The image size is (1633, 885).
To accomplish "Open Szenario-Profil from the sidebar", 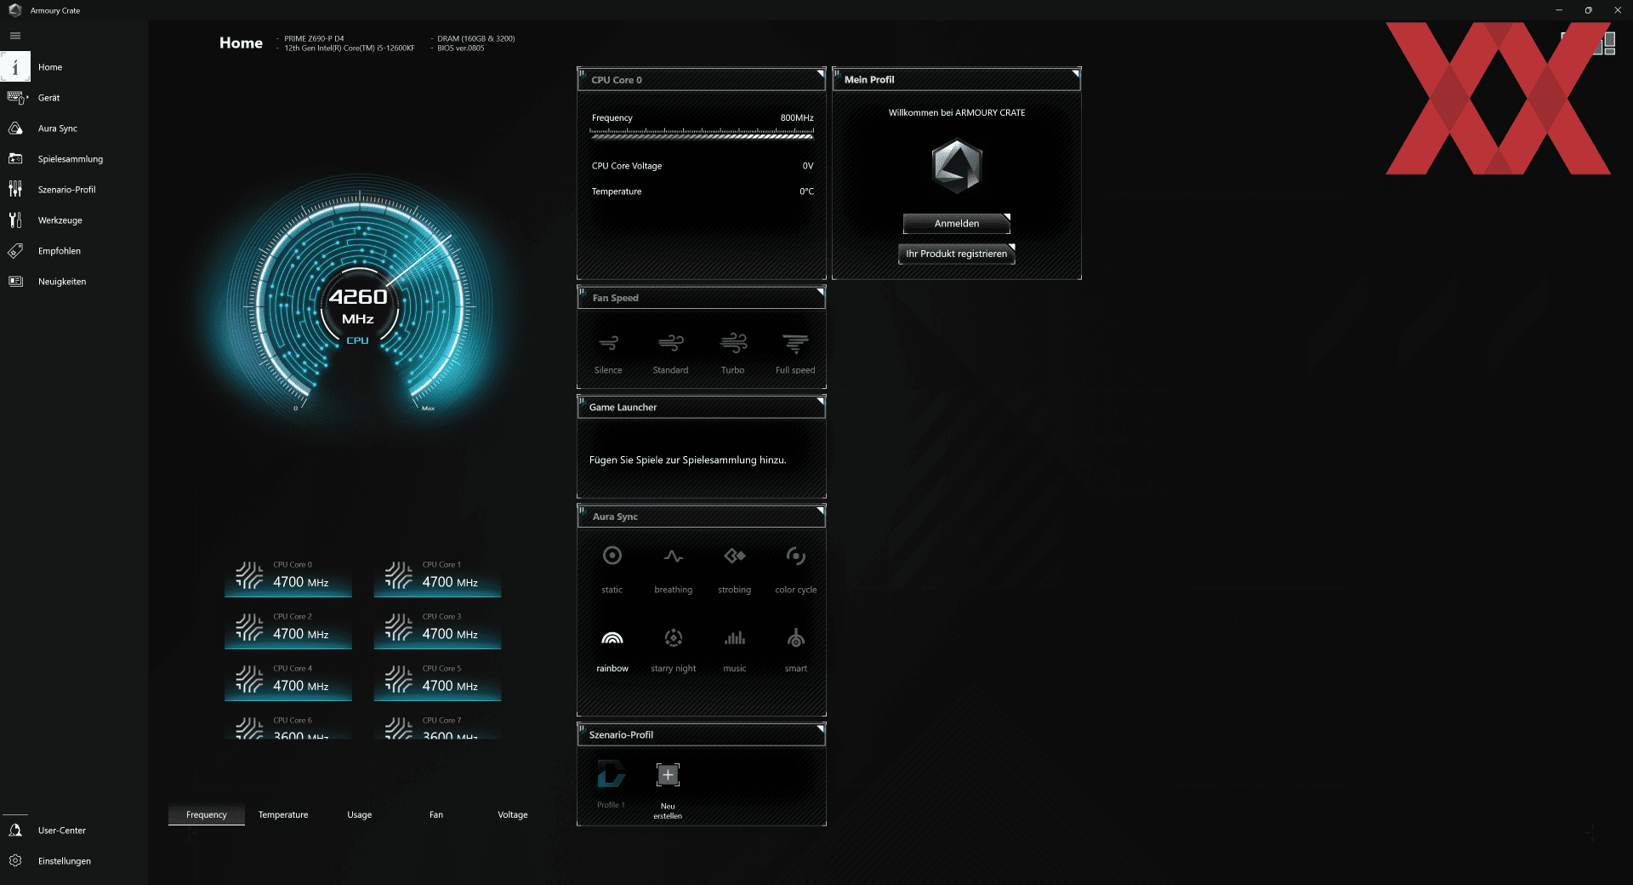I will pyautogui.click(x=66, y=190).
